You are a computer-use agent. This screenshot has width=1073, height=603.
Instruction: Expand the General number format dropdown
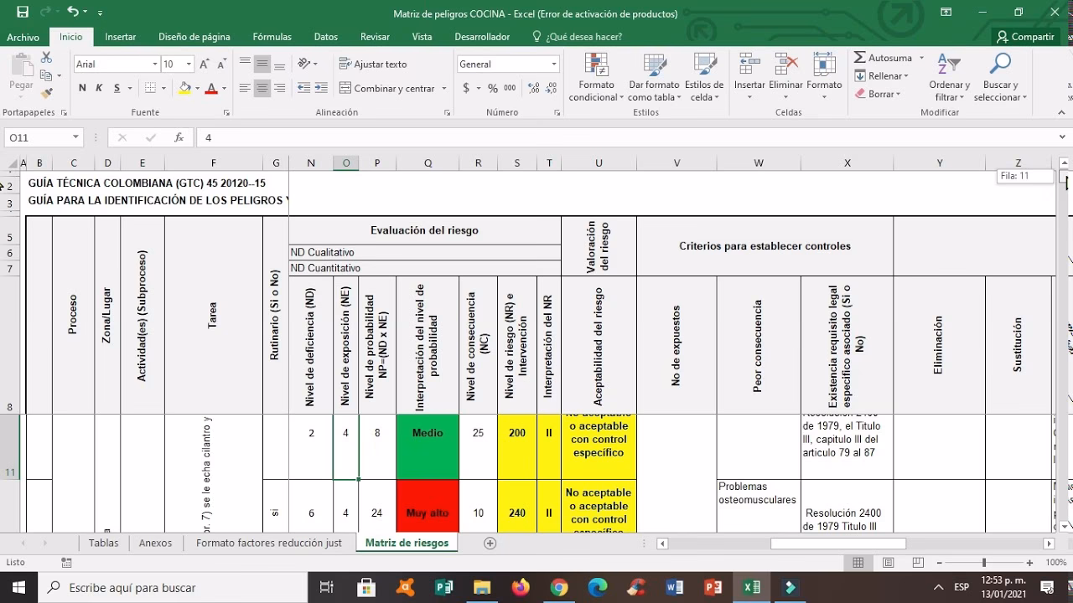click(x=553, y=64)
